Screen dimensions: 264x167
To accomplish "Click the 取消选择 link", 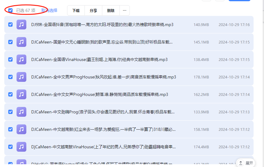I will point(49,10).
